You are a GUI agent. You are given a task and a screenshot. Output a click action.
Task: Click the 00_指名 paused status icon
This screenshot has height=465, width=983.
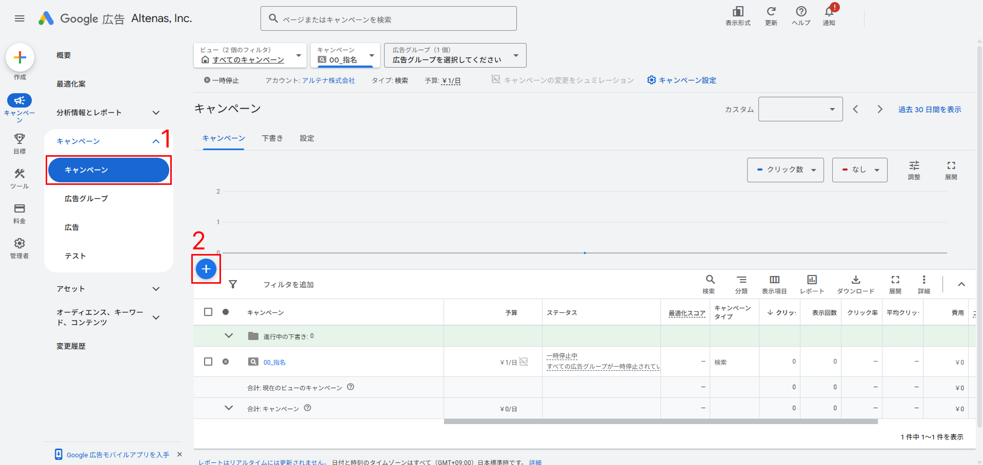pos(226,362)
